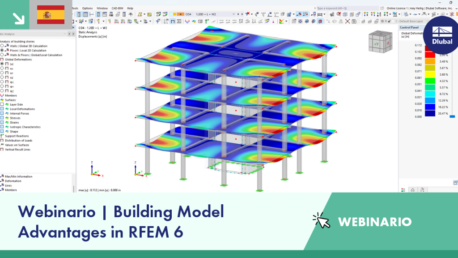Viewport: 458px width, 258px height.
Task: Click the mirror tool icon
Action: pos(341,21)
